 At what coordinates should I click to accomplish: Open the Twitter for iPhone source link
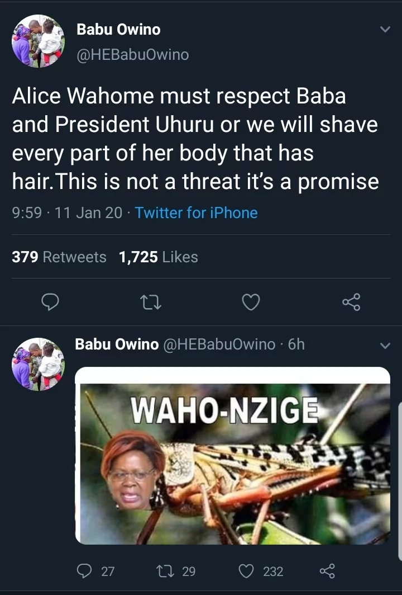pos(196,213)
